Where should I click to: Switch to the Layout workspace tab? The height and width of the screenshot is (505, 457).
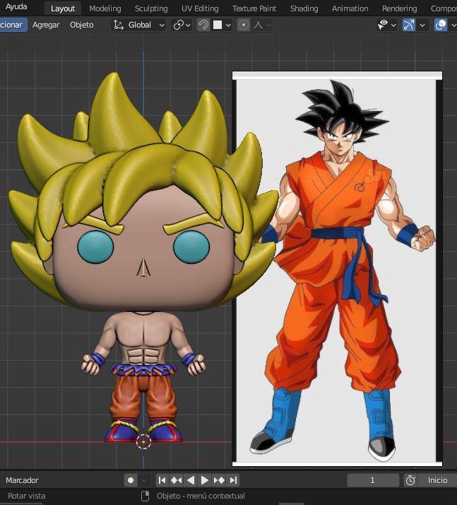[x=63, y=8]
